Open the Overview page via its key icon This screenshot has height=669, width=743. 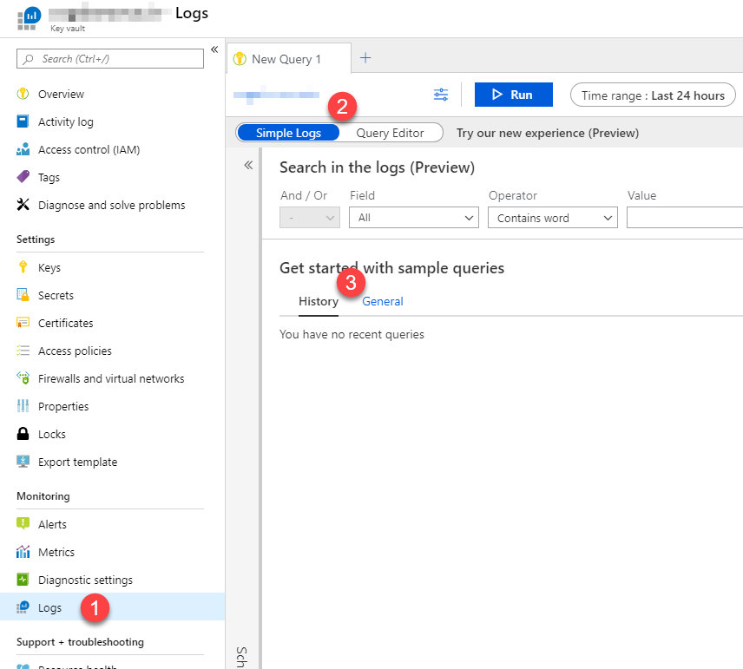tap(23, 94)
